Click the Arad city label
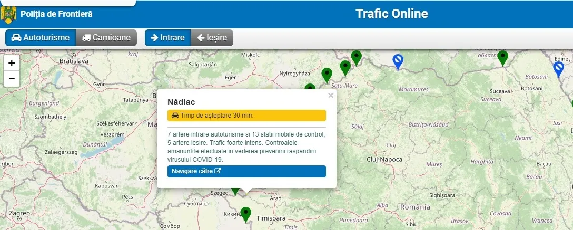The image size is (573, 230). coord(275,198)
